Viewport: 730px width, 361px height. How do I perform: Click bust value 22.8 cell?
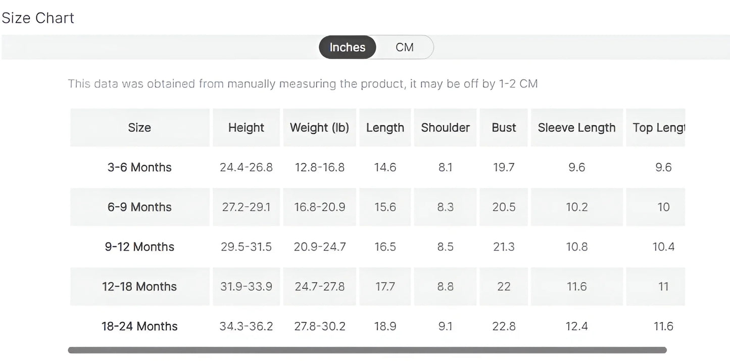504,327
